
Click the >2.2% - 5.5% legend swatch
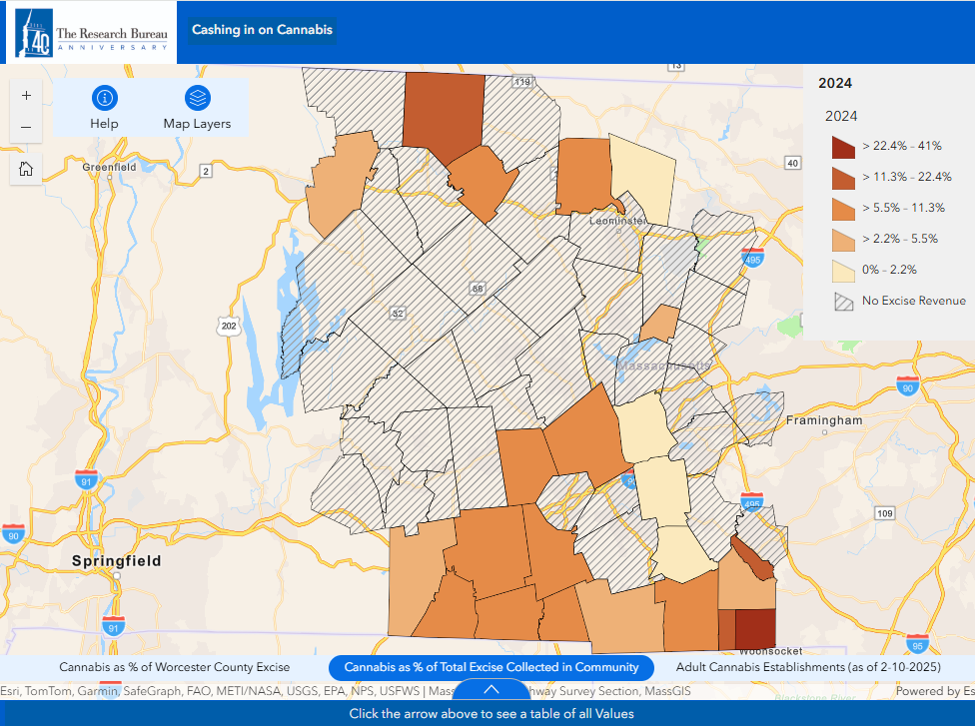pos(843,240)
